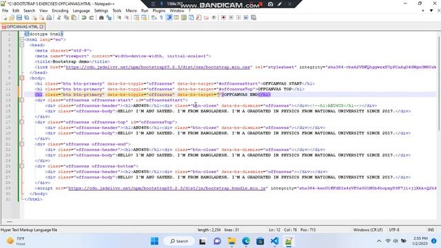Collapse offcanvas-end div fold line 21
441x248 pixels.
click(x=22, y=144)
